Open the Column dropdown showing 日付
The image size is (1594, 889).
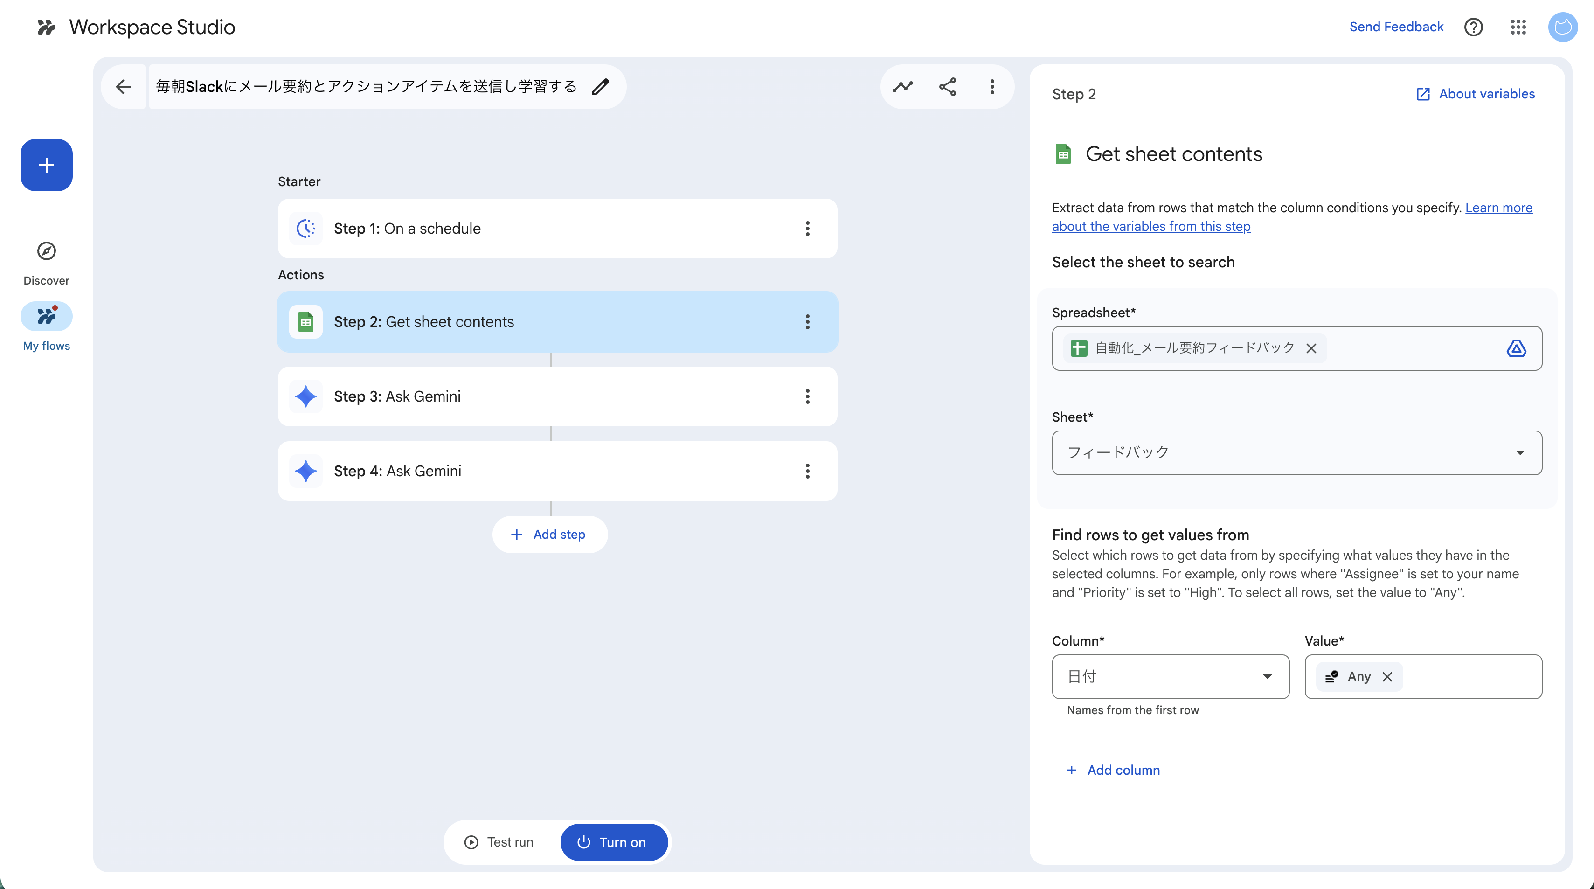(x=1170, y=677)
